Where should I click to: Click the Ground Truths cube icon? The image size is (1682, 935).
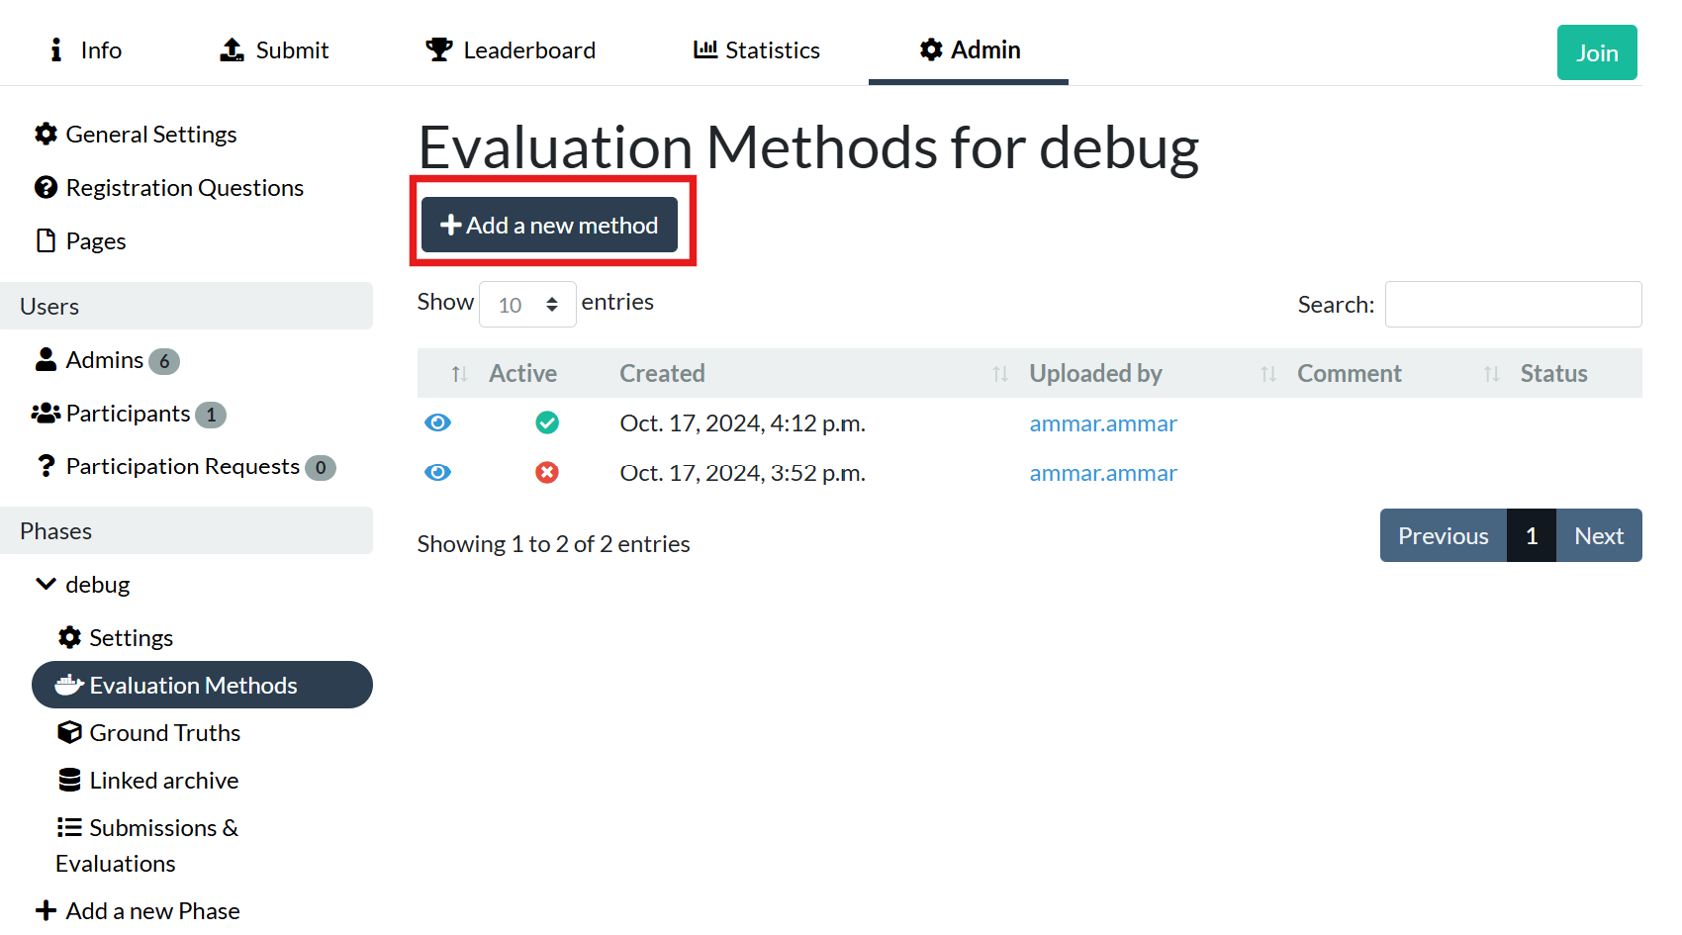[69, 732]
